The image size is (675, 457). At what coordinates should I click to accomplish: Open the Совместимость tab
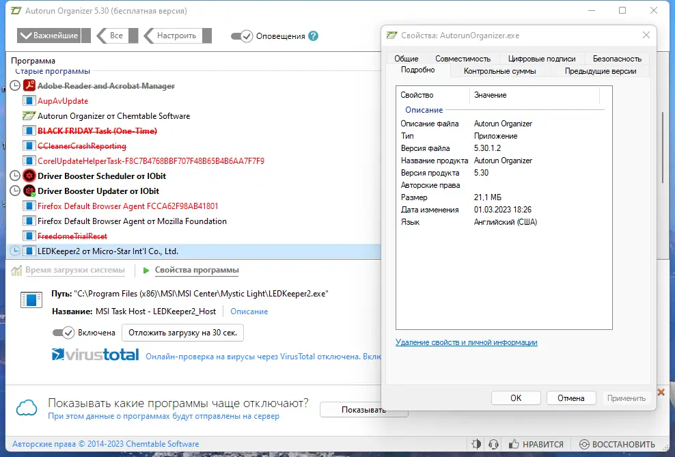point(463,59)
